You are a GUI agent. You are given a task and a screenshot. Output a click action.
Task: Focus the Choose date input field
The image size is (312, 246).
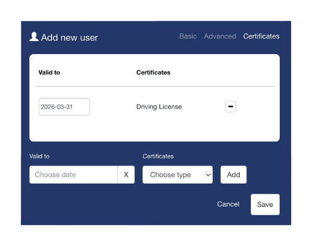click(73, 175)
